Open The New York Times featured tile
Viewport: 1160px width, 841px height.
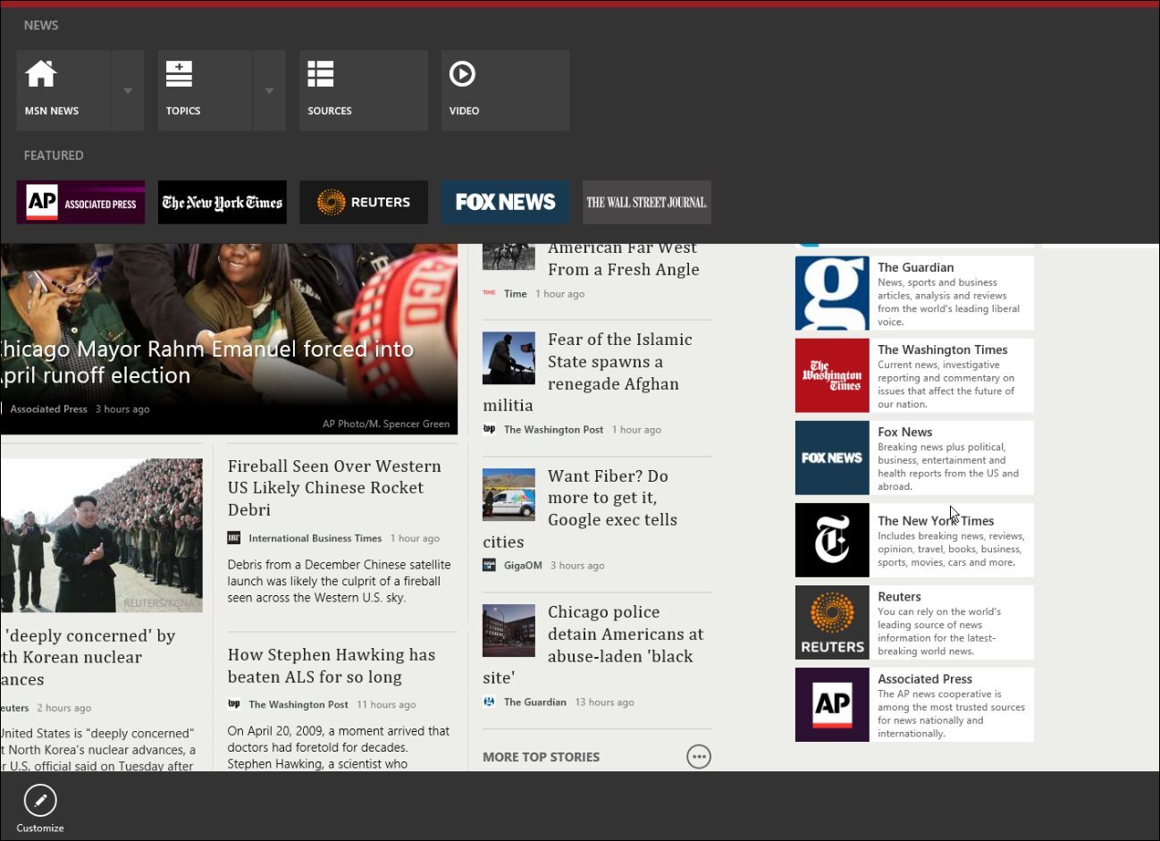[222, 202]
